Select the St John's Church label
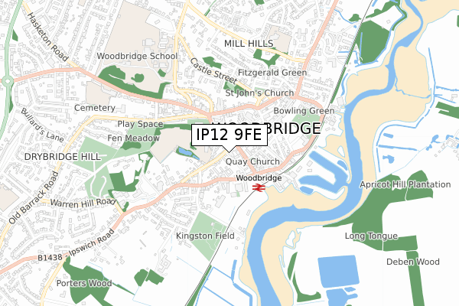The width and height of the screenshot is (459, 306). pyautogui.click(x=259, y=93)
